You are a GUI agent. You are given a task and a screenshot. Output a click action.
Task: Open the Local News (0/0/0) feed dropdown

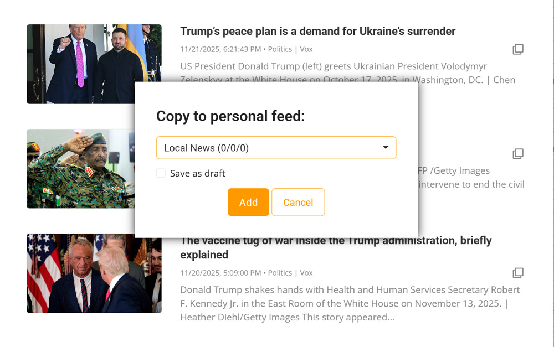(276, 148)
